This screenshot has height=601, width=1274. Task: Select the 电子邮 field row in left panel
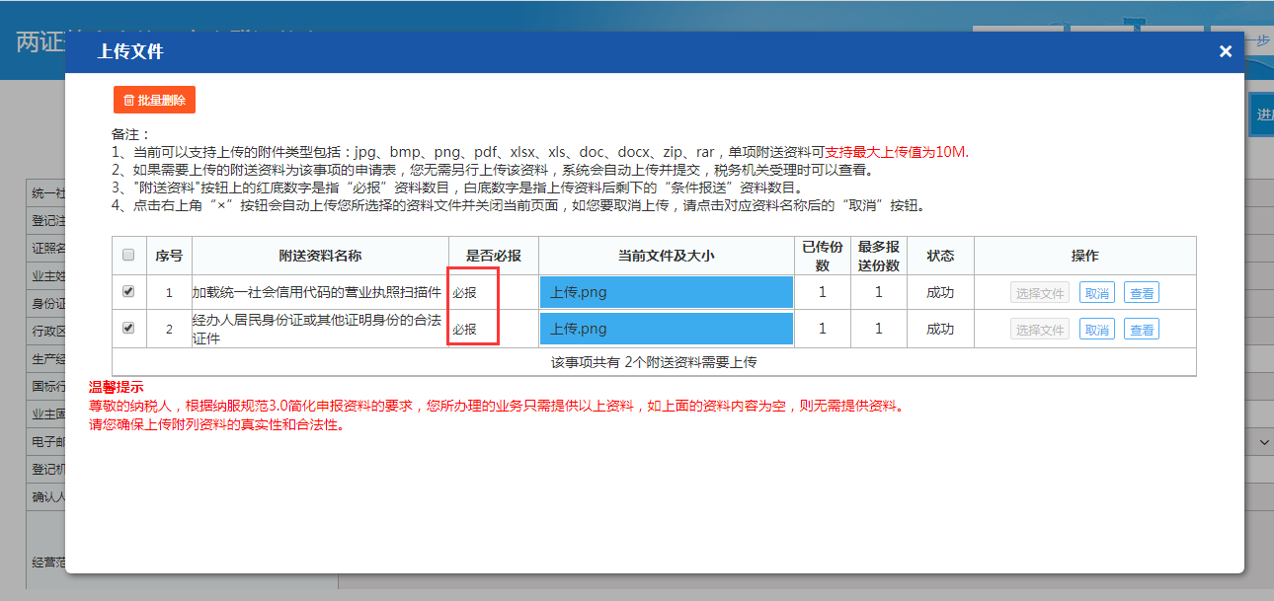pyautogui.click(x=40, y=442)
